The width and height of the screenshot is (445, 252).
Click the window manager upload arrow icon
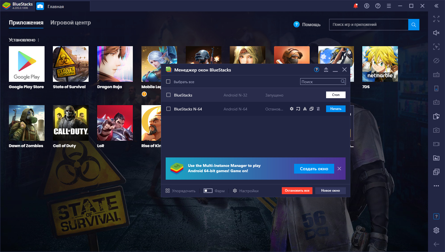coord(326,70)
